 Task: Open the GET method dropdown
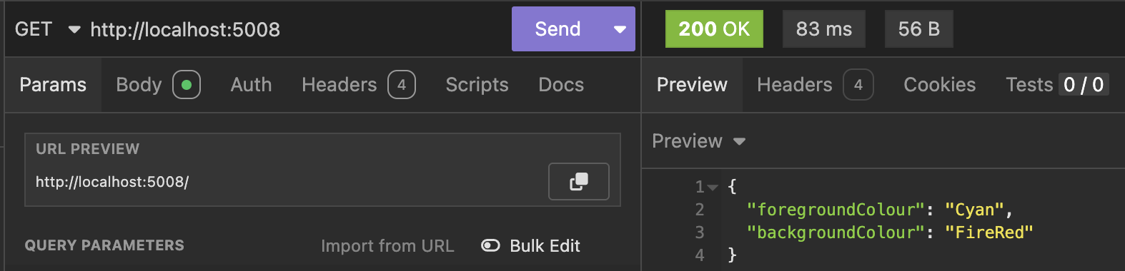pos(47,29)
